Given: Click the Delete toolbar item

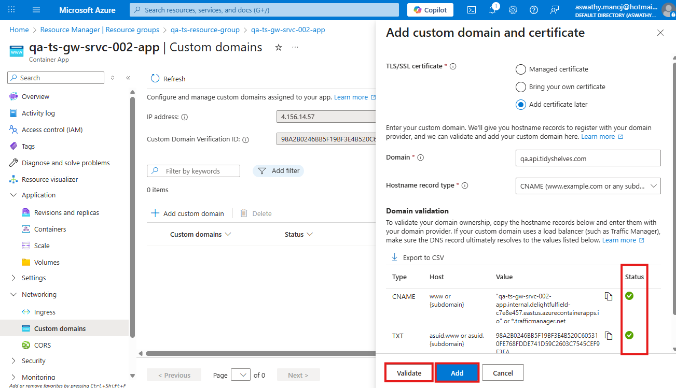Looking at the screenshot, I should (x=256, y=213).
